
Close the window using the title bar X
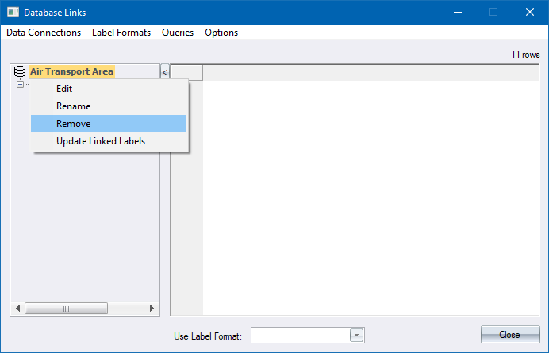529,12
